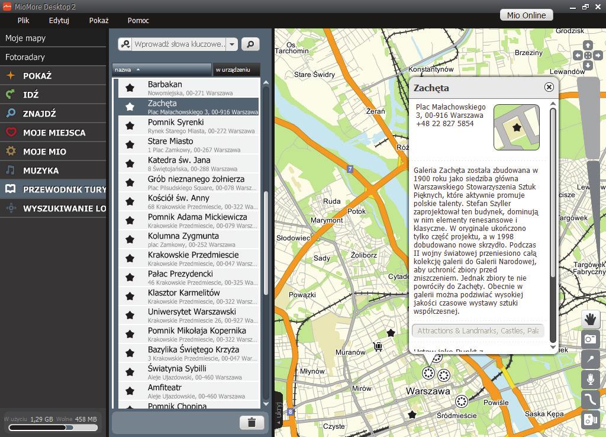Open the Pokaż menu
The height and width of the screenshot is (437, 606).
click(x=99, y=21)
